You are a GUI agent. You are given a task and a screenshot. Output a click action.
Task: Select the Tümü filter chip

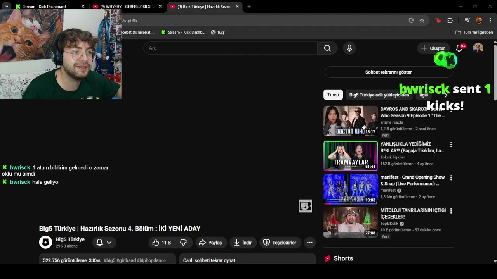[333, 95]
